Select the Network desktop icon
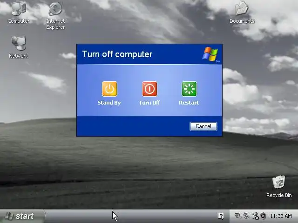The width and height of the screenshot is (298, 223). pos(19,47)
